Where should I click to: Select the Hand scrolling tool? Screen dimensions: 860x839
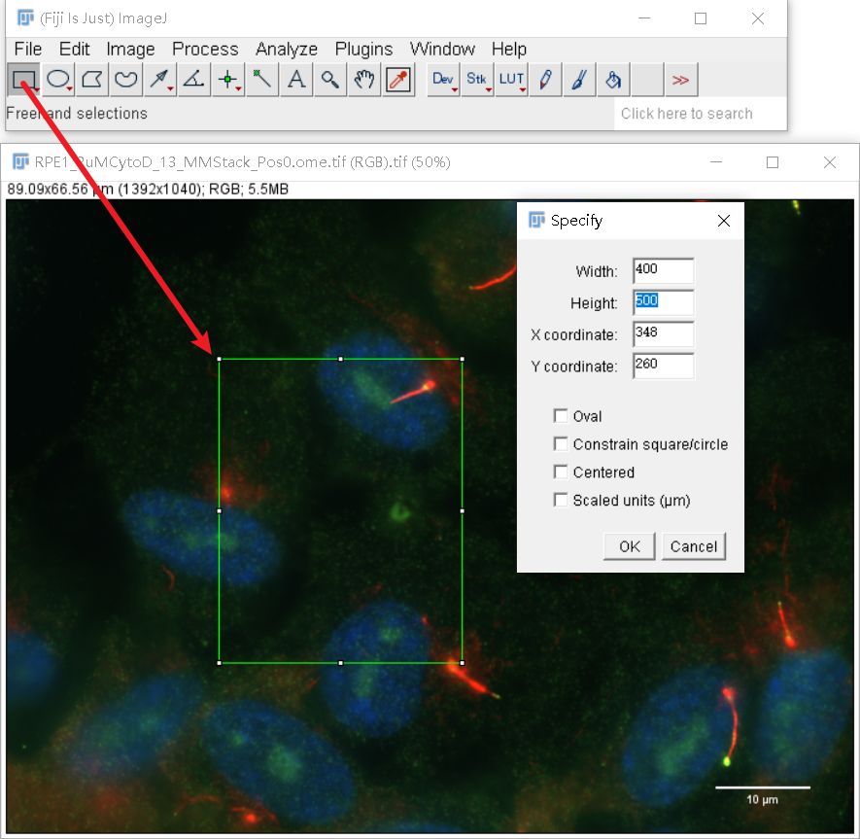click(x=364, y=80)
